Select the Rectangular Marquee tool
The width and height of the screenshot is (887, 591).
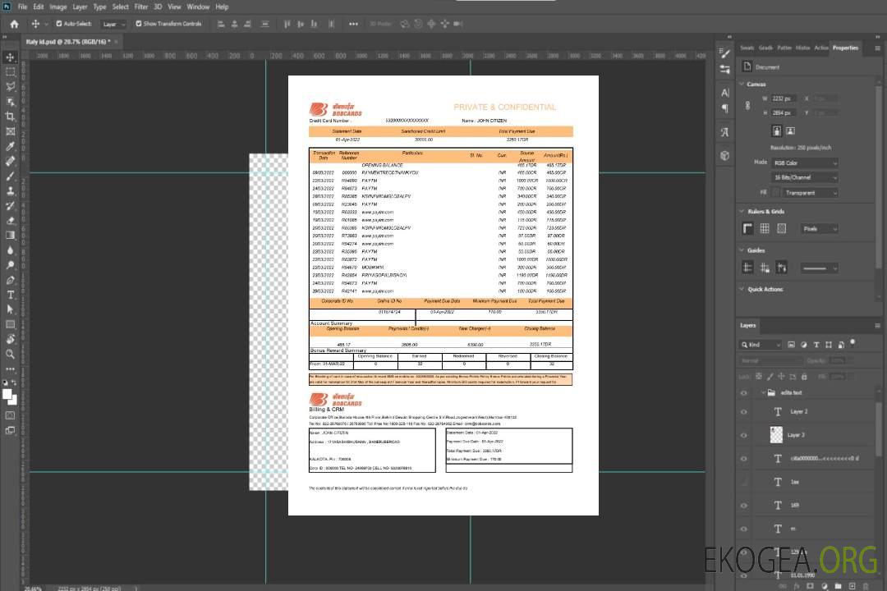click(10, 72)
